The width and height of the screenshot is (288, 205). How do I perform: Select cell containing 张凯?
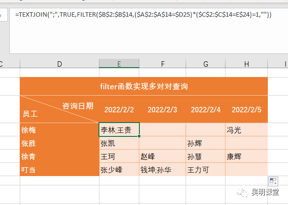tap(119, 143)
